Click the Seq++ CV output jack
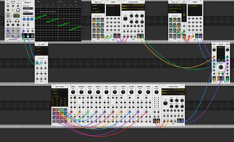 click(23, 36)
